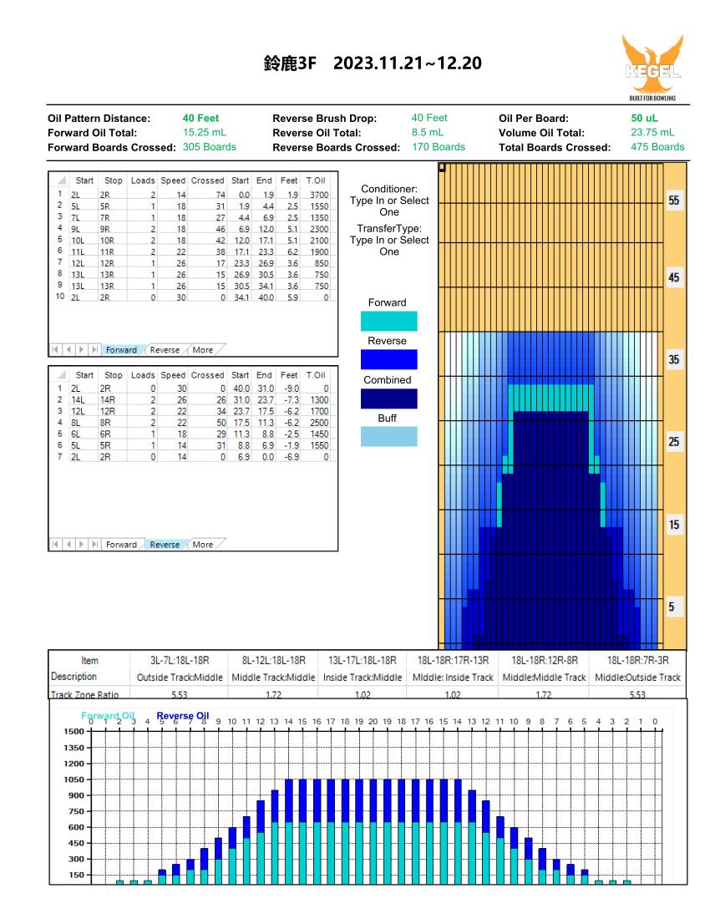Select the '74' crossed cell

pyautogui.click(x=221, y=195)
